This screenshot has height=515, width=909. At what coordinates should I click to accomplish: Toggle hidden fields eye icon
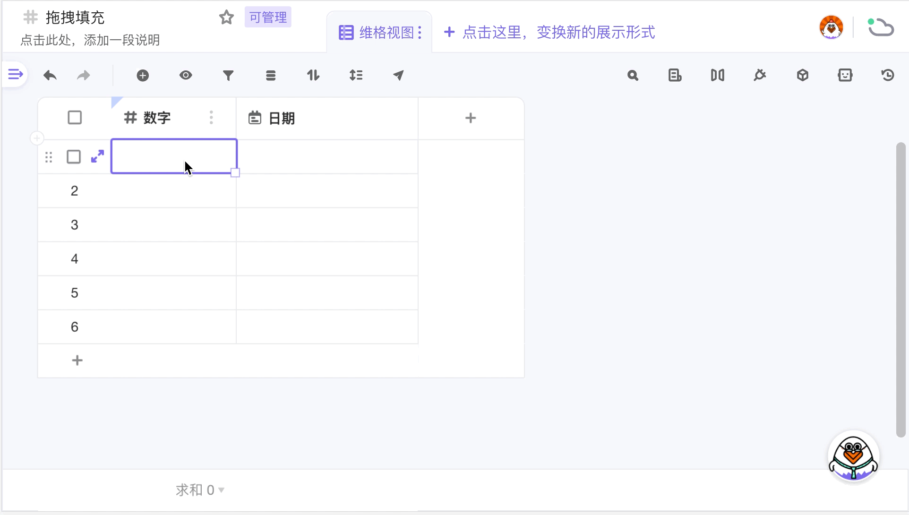pyautogui.click(x=186, y=75)
